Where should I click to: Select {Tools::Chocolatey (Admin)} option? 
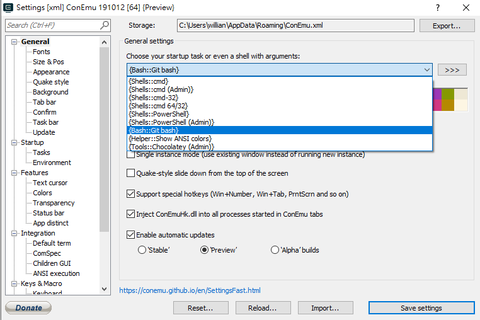coord(280,147)
